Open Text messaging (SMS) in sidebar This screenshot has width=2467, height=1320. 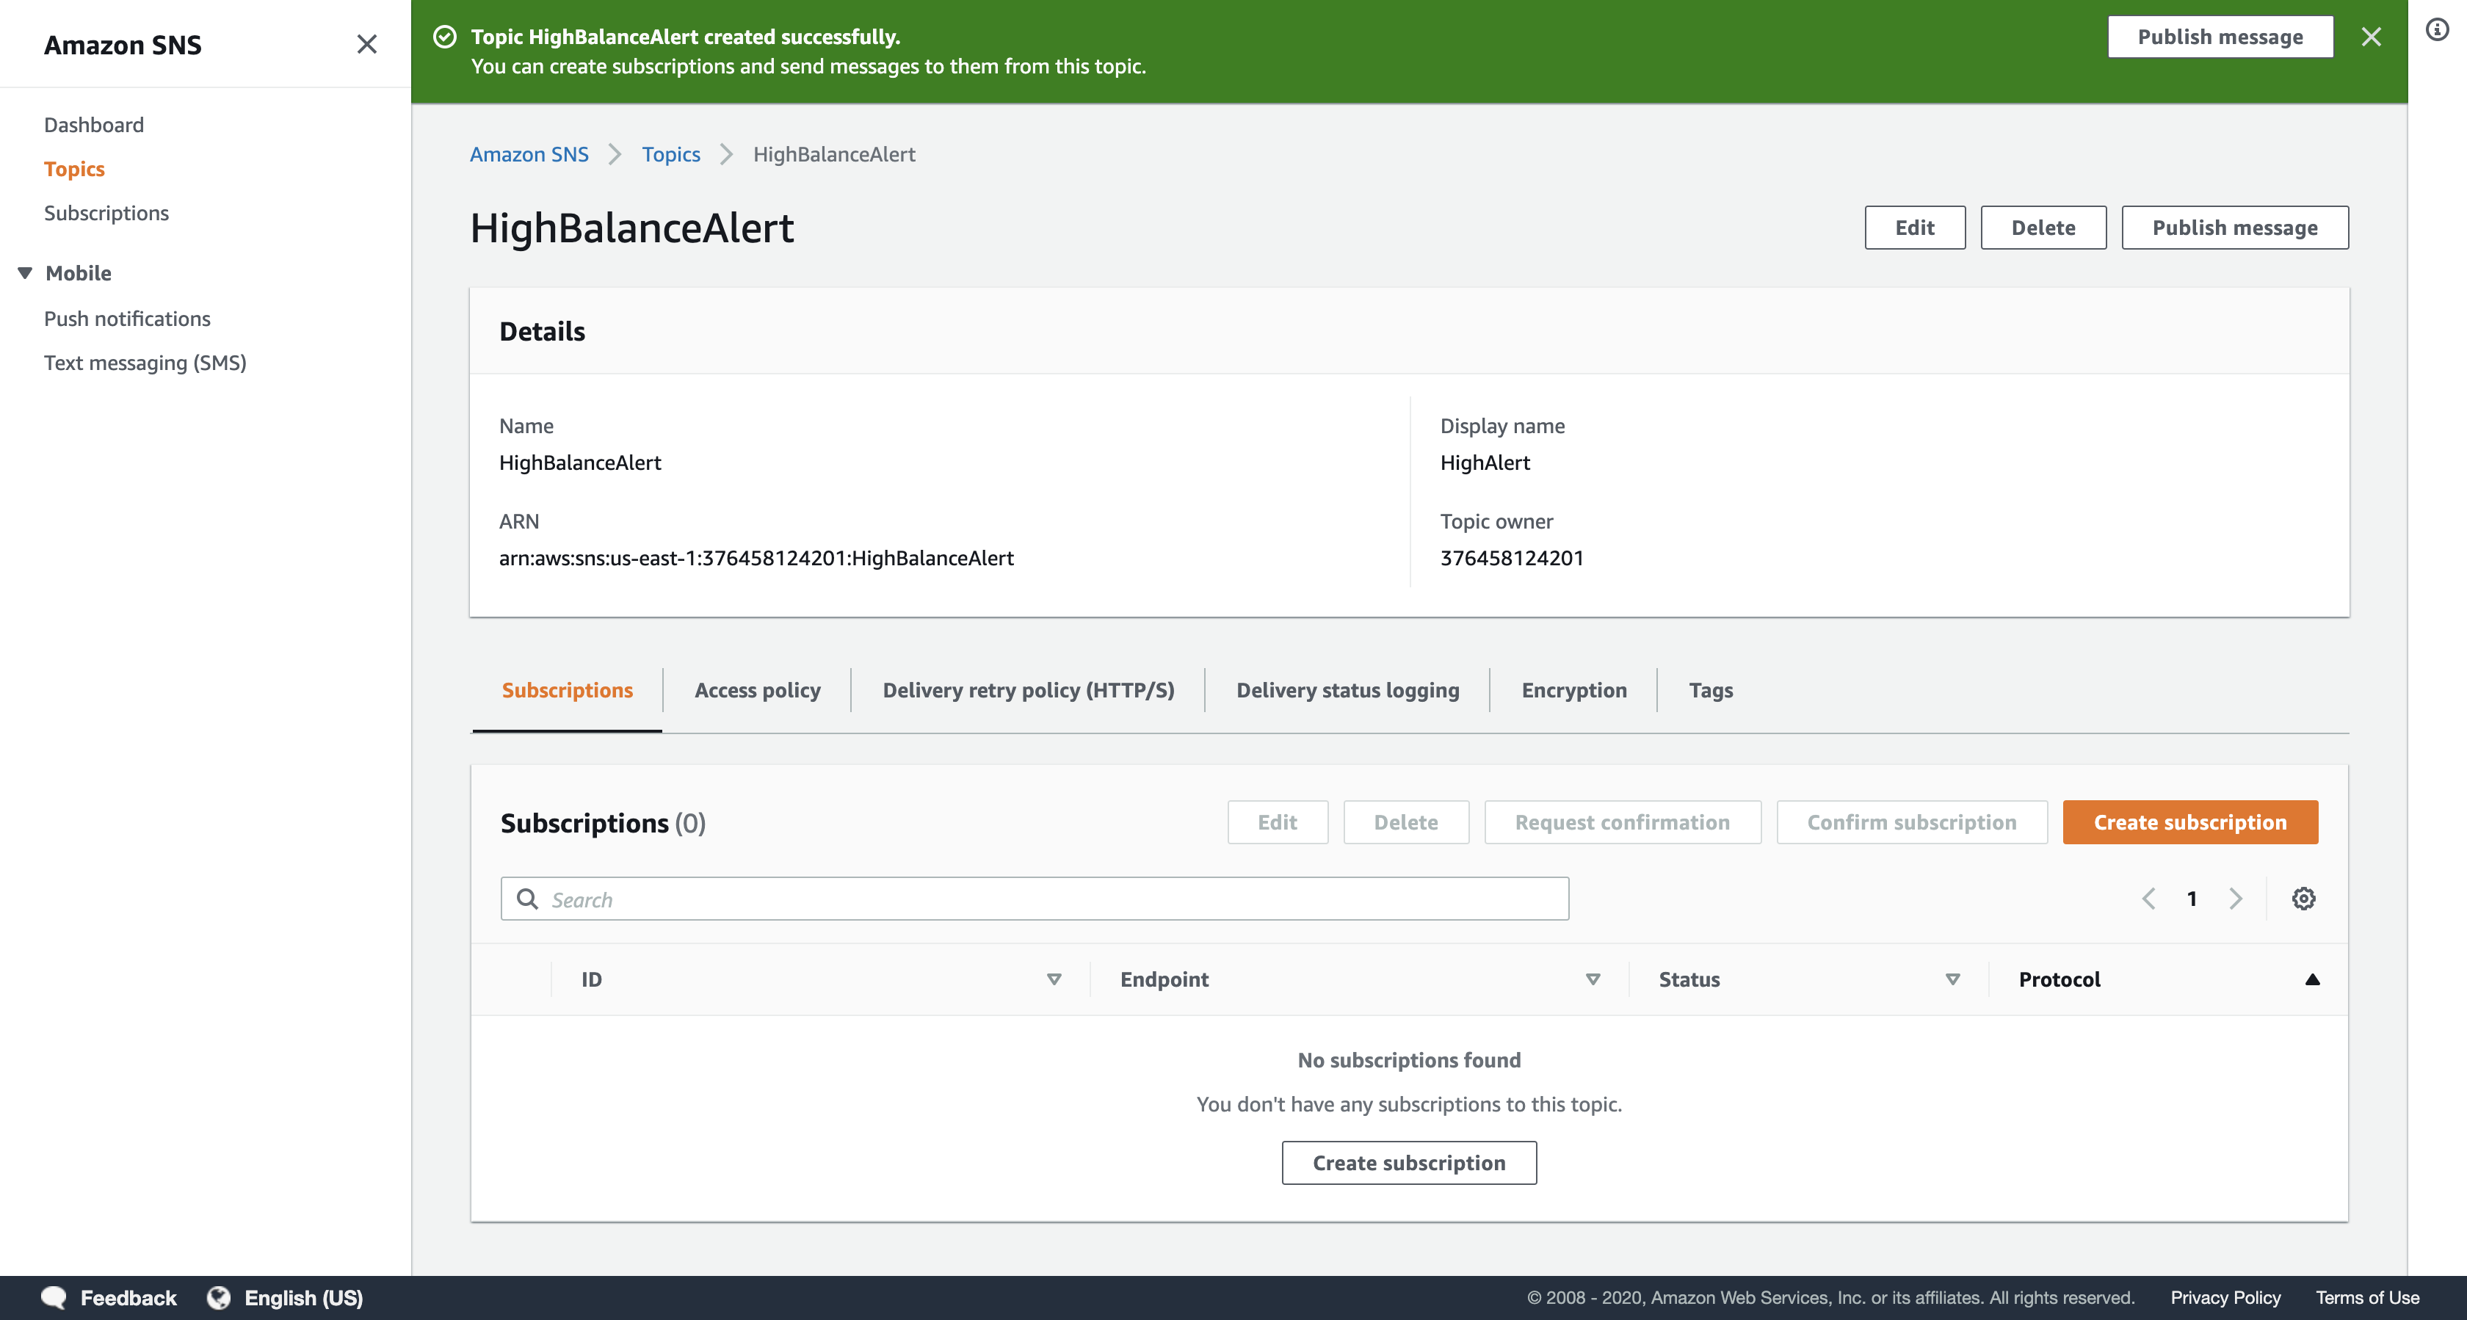[x=145, y=362]
